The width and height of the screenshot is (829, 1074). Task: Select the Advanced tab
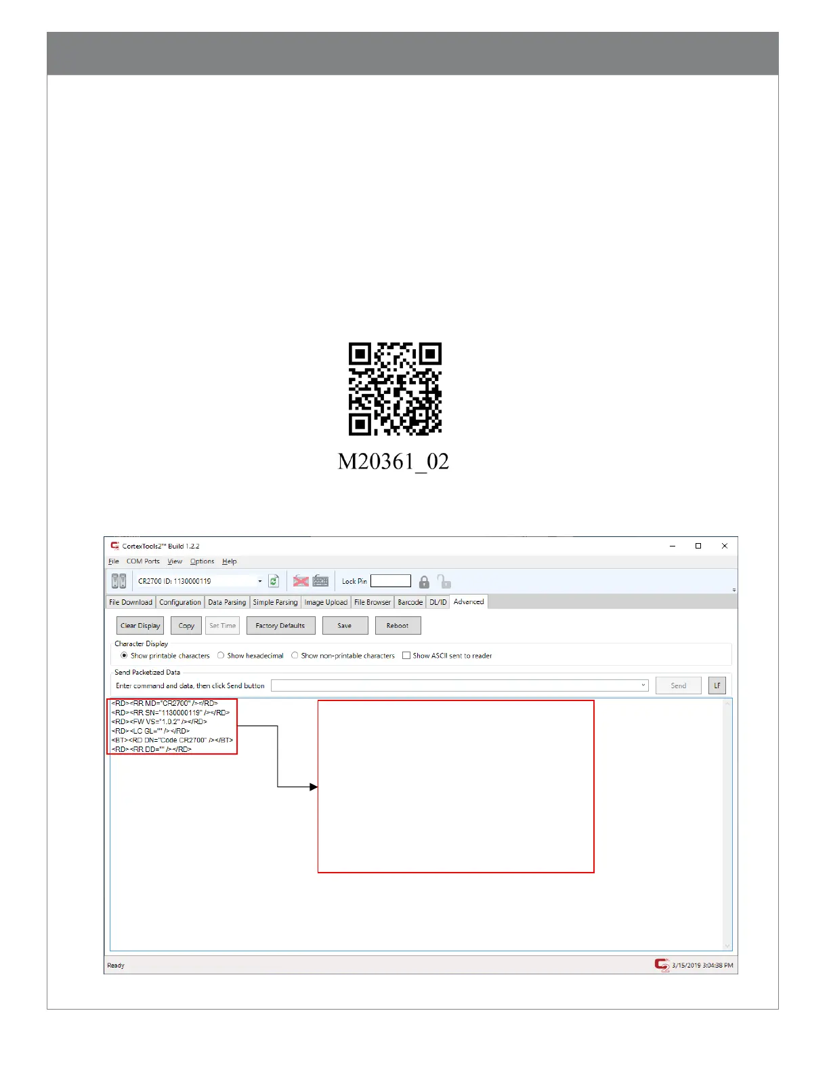coord(469,601)
